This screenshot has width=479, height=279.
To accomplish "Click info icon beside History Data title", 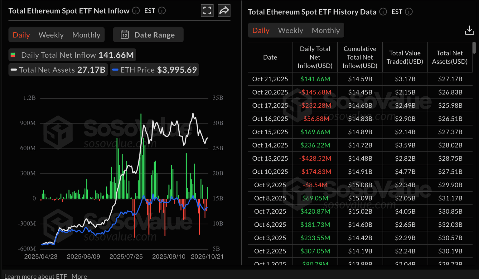I will pyautogui.click(x=383, y=12).
